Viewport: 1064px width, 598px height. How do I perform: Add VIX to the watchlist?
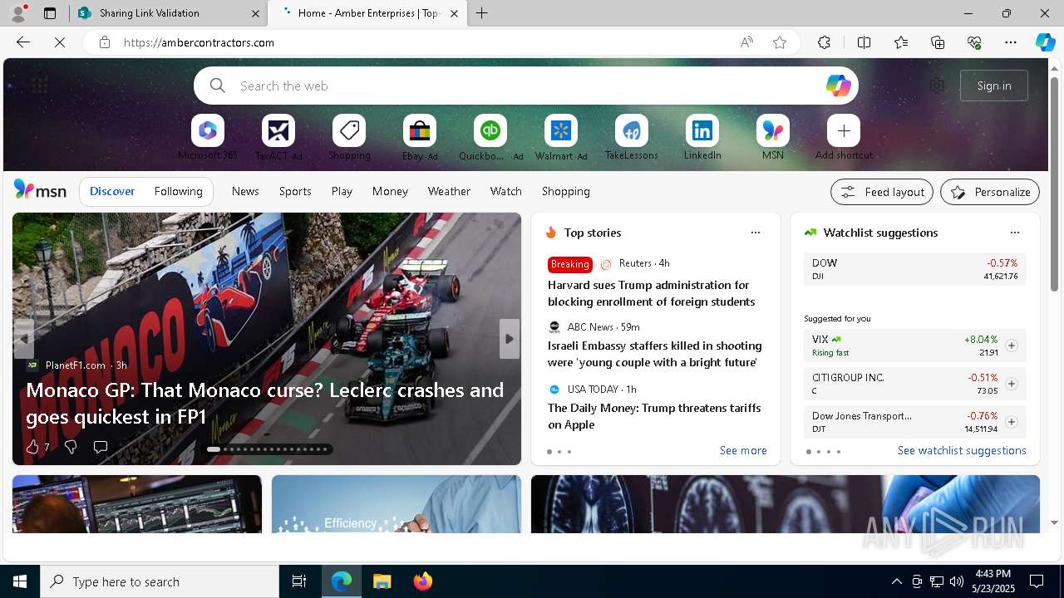[x=1012, y=346]
